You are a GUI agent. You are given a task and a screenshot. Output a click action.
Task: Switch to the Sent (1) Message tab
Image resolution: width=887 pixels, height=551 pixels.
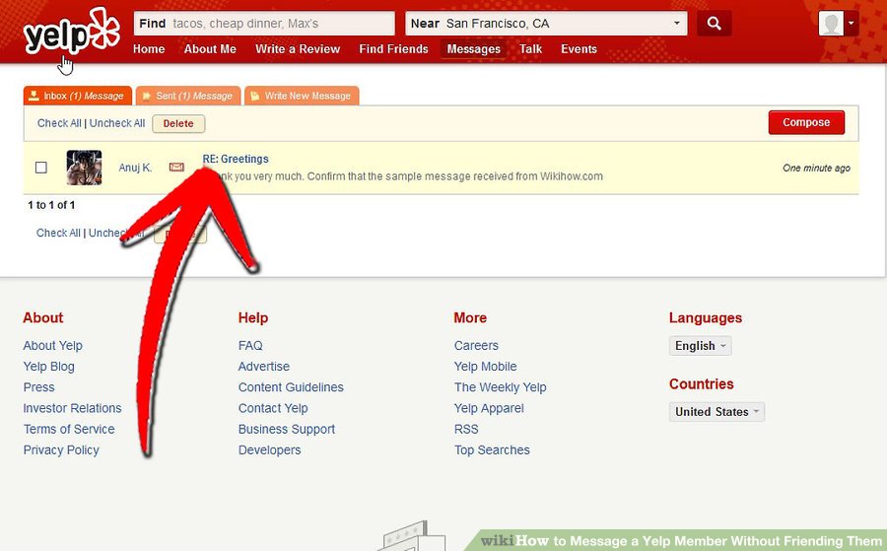188,96
